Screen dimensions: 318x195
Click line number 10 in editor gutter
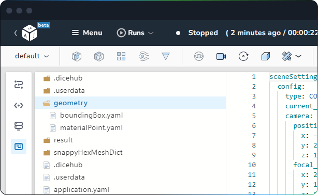coord(252,165)
